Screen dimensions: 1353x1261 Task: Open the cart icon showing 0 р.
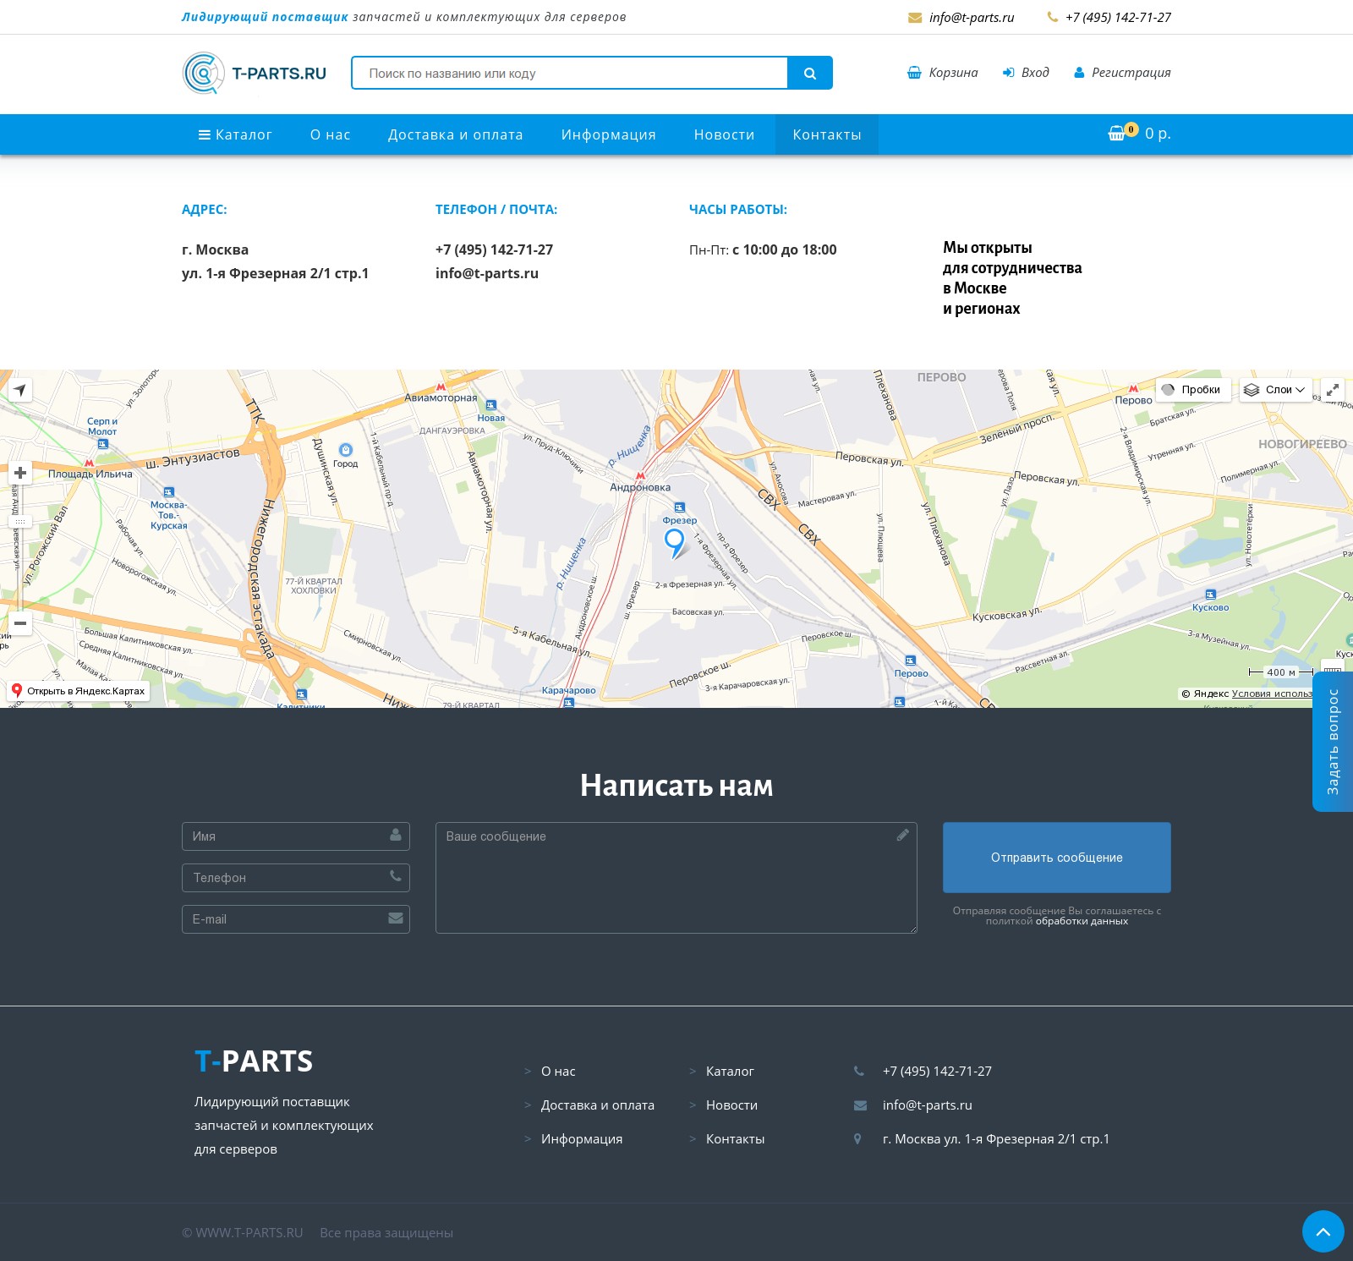1138,134
